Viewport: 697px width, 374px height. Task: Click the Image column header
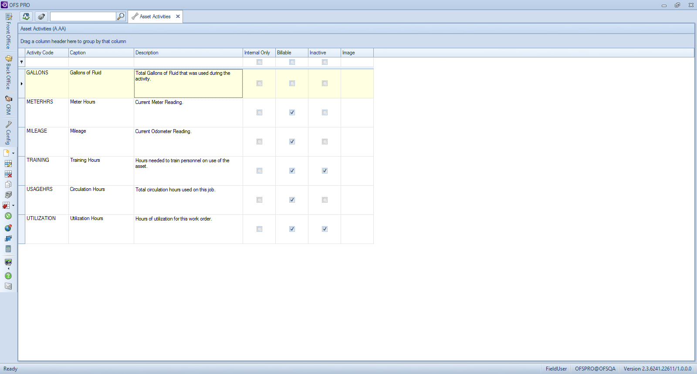point(357,53)
